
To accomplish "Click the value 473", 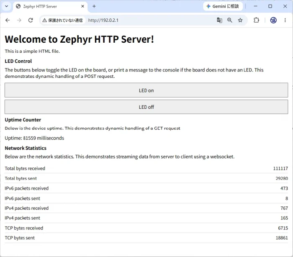I will [x=284, y=188].
